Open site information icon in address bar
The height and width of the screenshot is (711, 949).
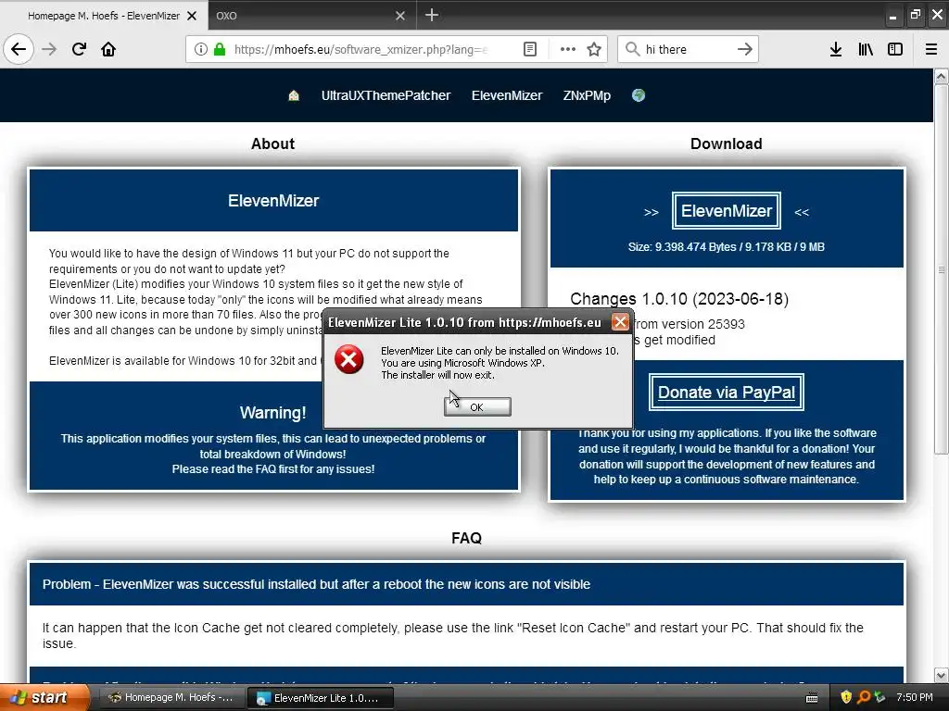point(200,49)
